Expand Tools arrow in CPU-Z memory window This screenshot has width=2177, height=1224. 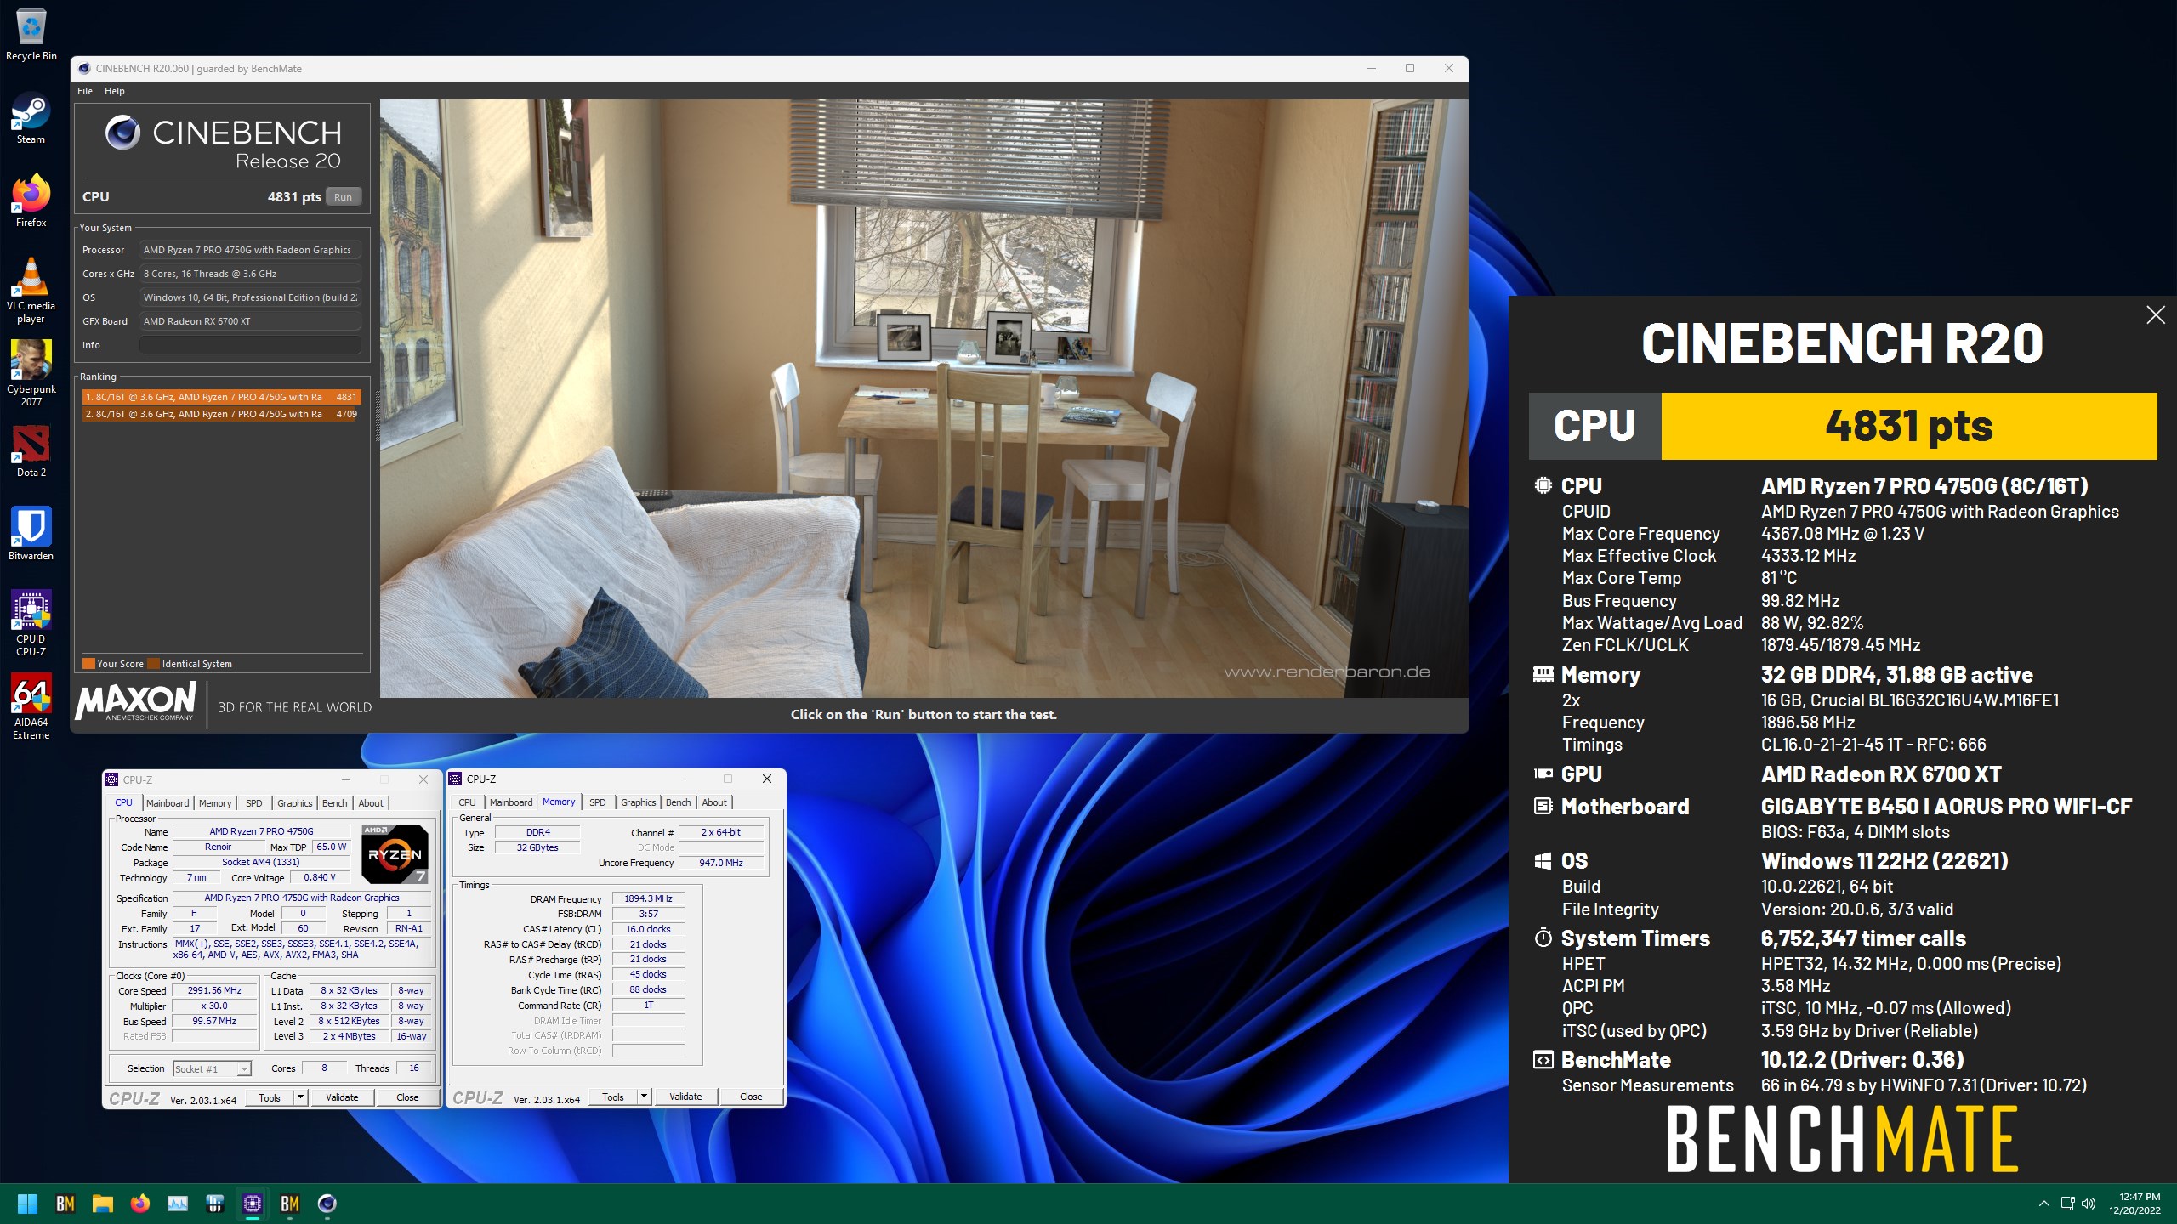point(644,1096)
